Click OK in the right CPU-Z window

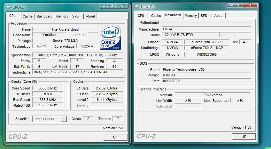click(x=244, y=137)
